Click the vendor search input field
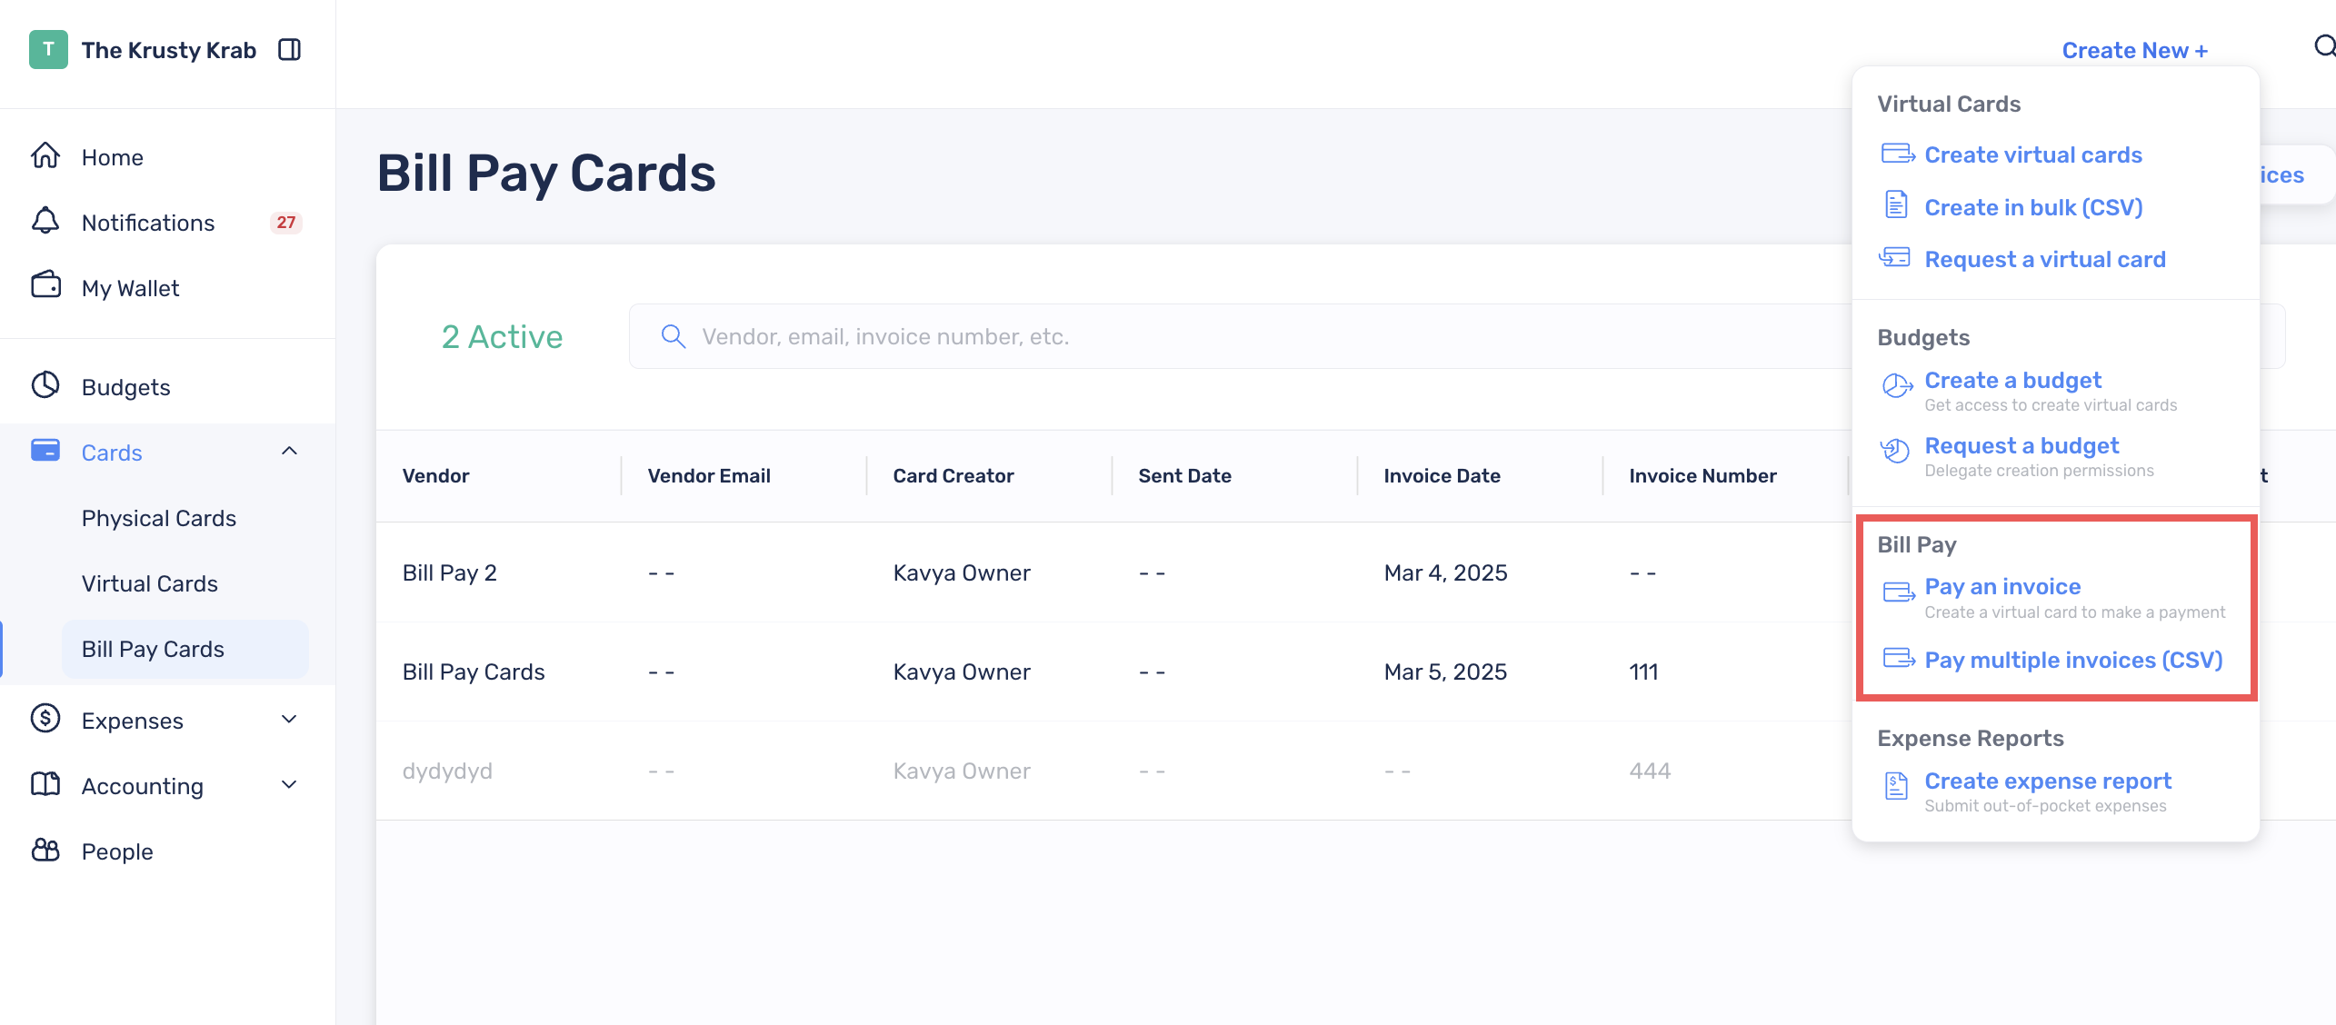This screenshot has width=2336, height=1025. pos(1182,336)
